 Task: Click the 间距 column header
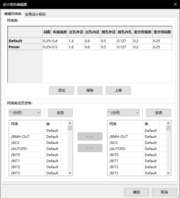tap(47, 32)
